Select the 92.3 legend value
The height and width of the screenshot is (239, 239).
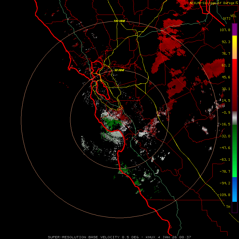[226, 42]
